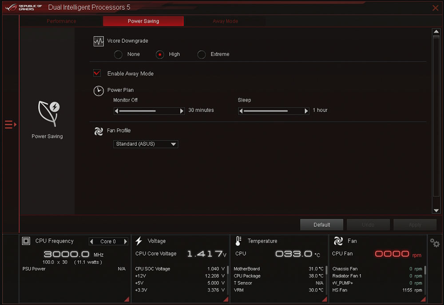Click the Temperature list scrollbar
This screenshot has height=305, width=444.
click(326, 270)
